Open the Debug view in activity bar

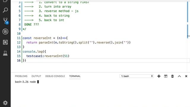point(5,32)
